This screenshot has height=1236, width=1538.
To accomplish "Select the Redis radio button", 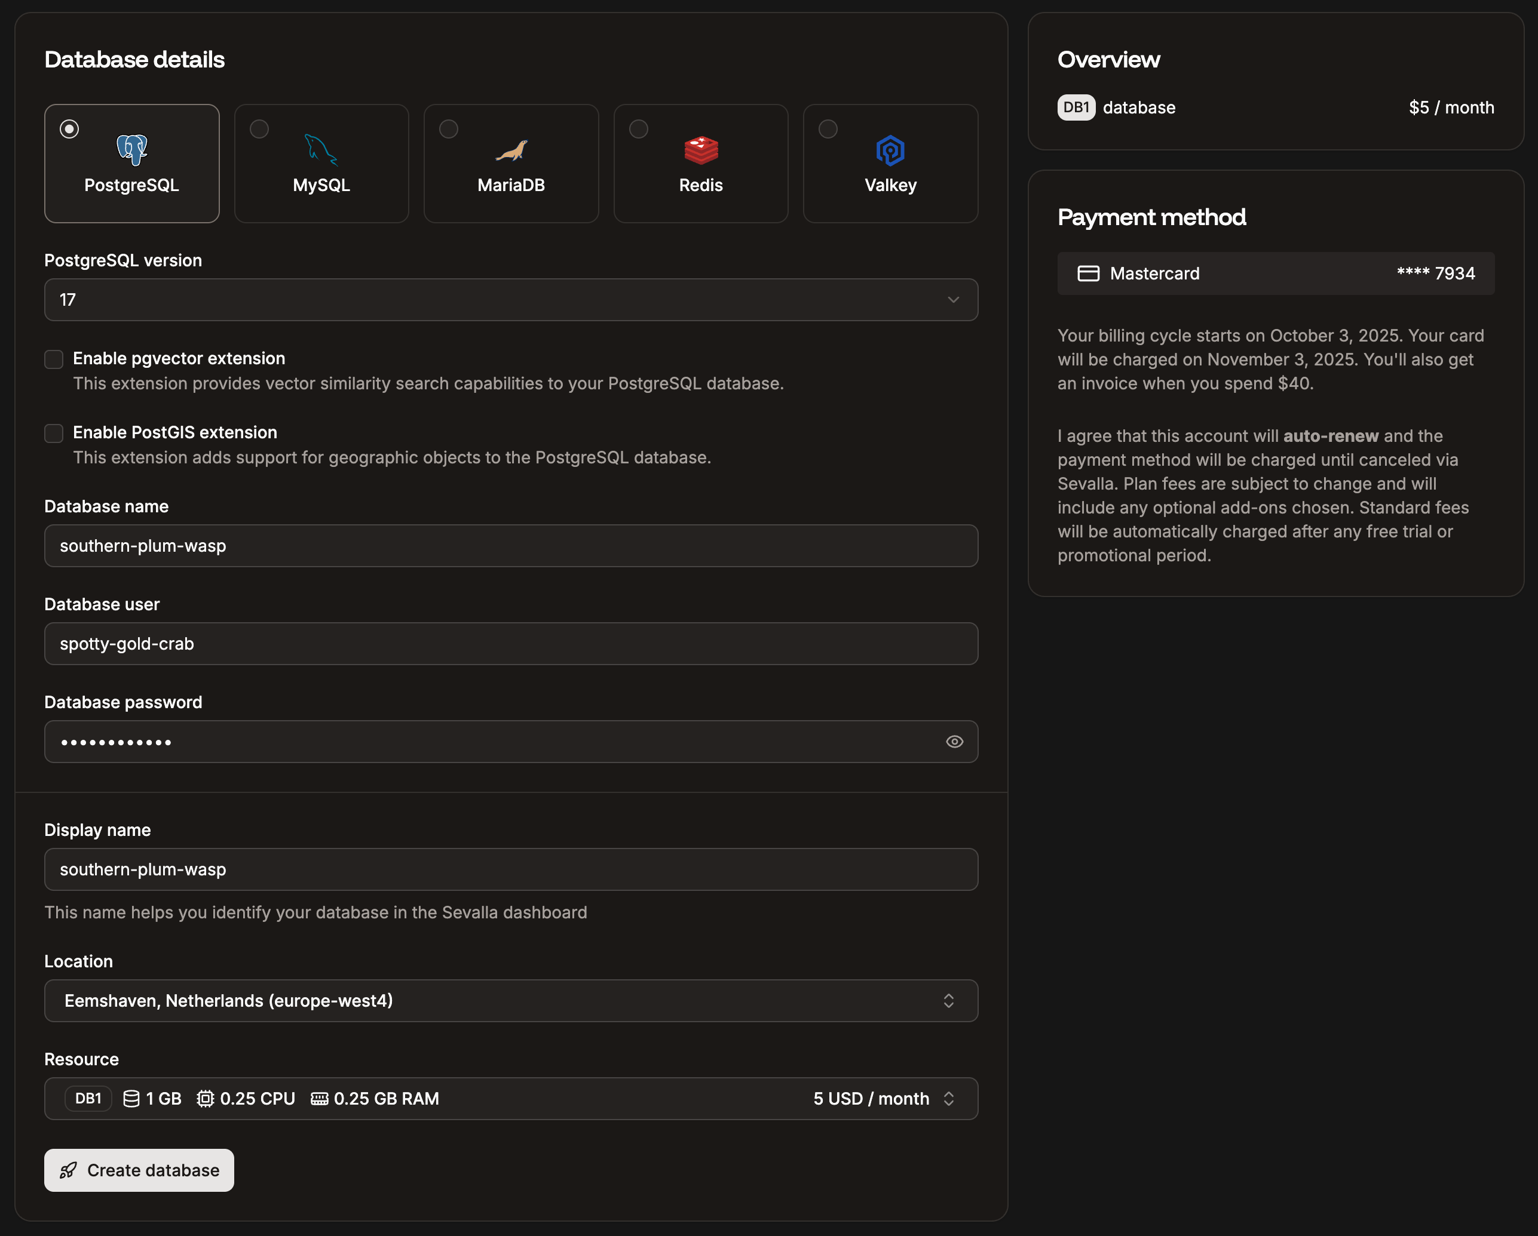I will tap(639, 129).
